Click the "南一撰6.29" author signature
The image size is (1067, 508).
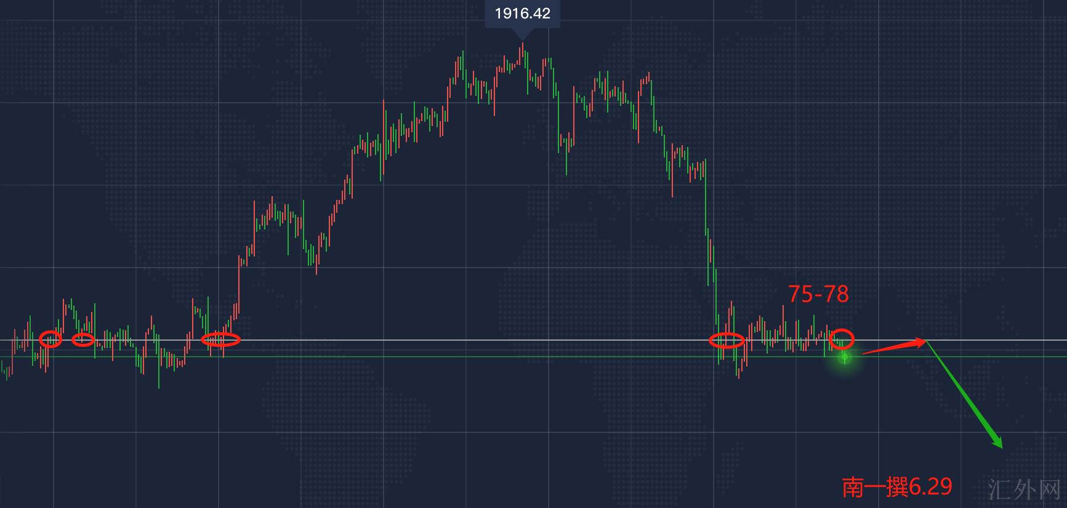897,487
